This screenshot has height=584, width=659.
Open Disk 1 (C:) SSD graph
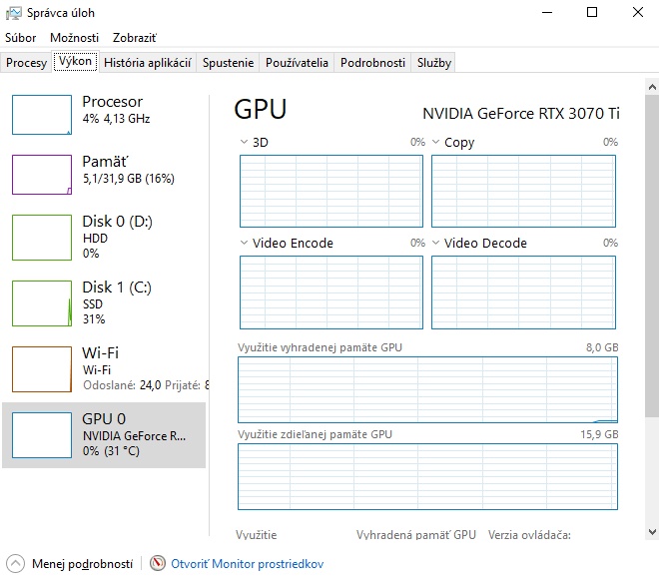42,302
